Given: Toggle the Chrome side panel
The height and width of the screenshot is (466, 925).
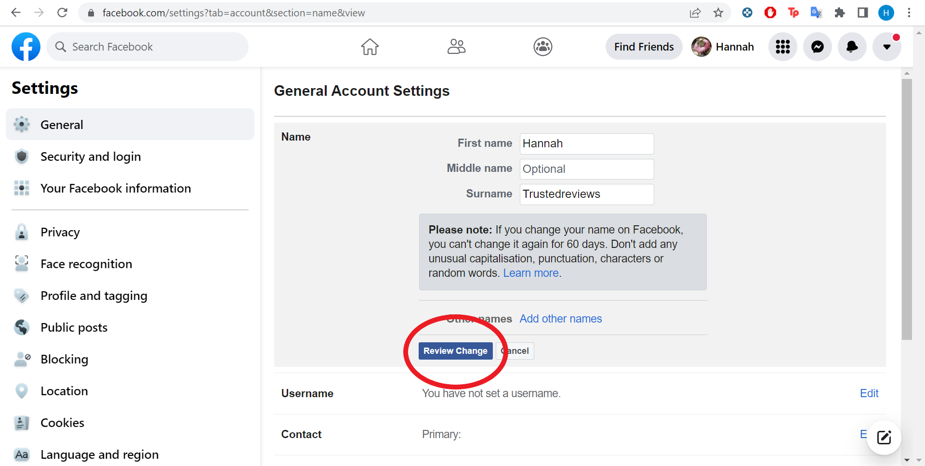Looking at the screenshot, I should [863, 13].
